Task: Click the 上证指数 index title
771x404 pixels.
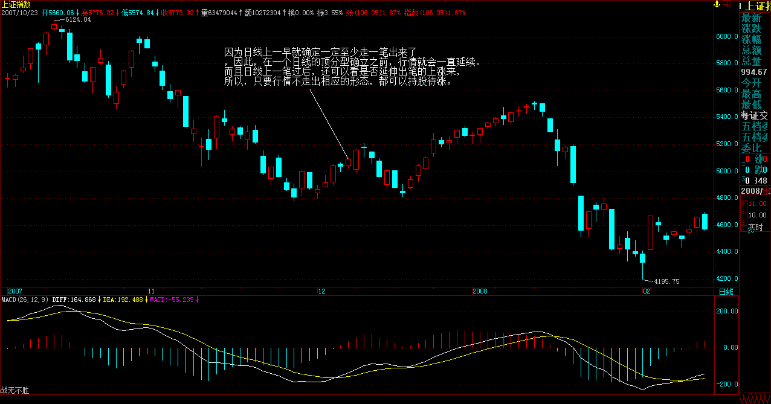Action: click(x=16, y=4)
